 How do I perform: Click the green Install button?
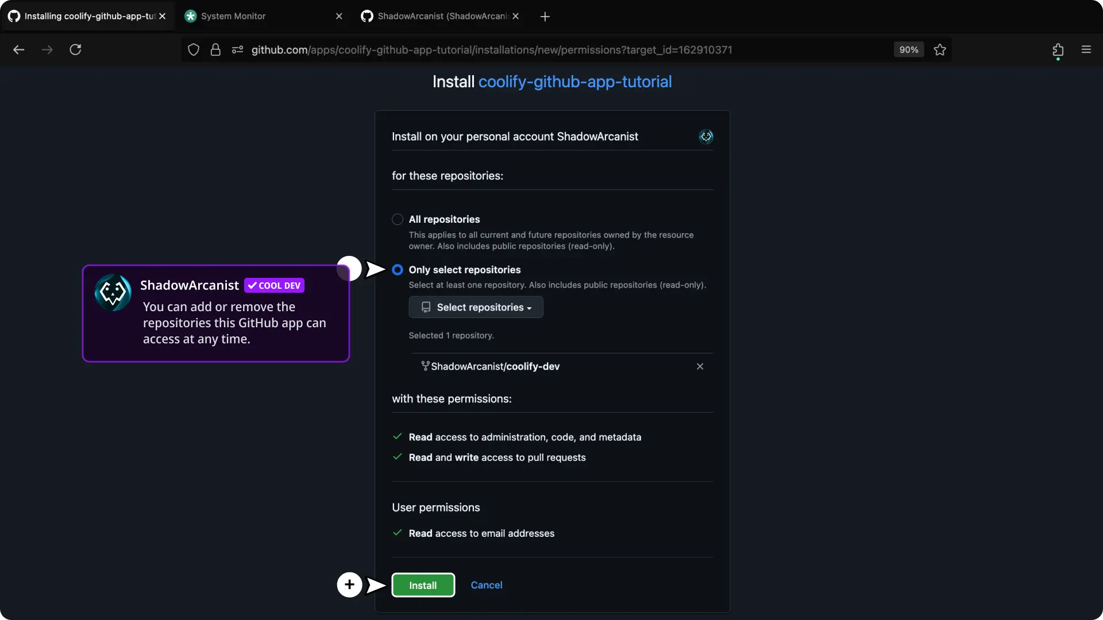(423, 585)
